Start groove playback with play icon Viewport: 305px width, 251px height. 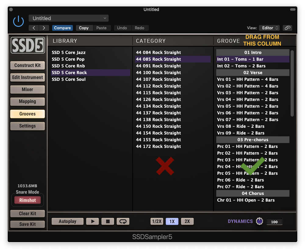[93, 221]
